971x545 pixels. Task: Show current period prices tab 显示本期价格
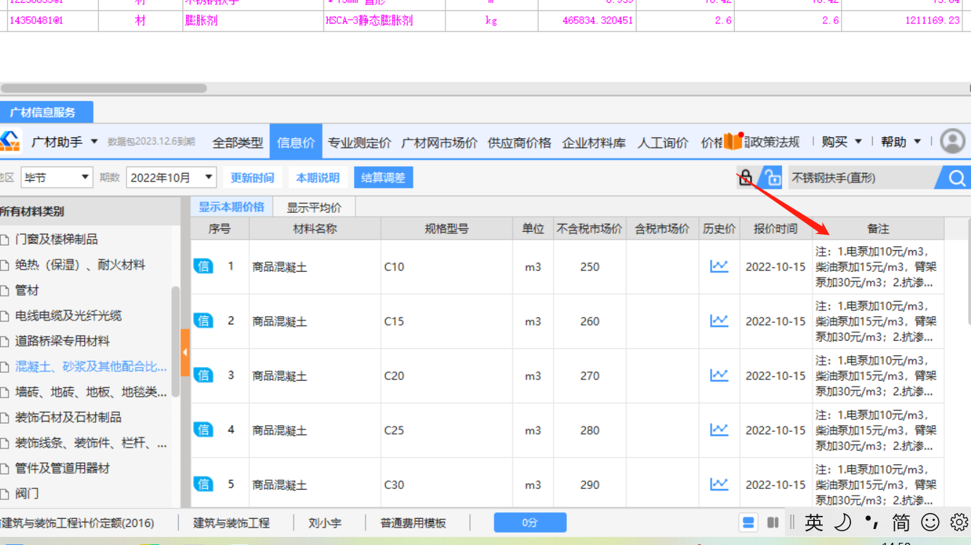click(x=232, y=207)
